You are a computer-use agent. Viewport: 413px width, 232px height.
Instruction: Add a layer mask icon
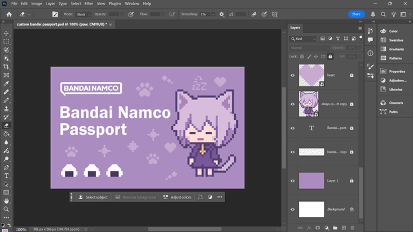(x=317, y=227)
